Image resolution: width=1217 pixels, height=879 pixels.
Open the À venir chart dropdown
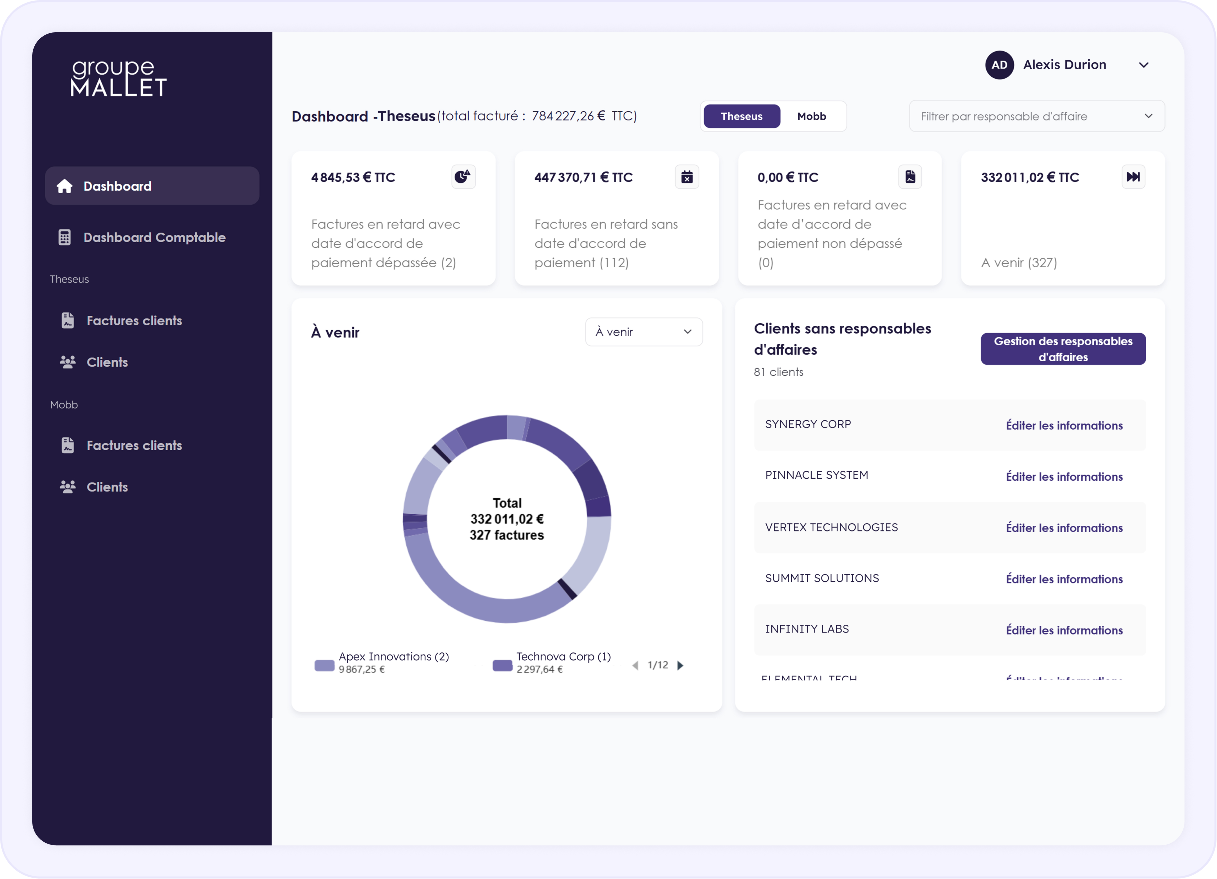point(643,332)
